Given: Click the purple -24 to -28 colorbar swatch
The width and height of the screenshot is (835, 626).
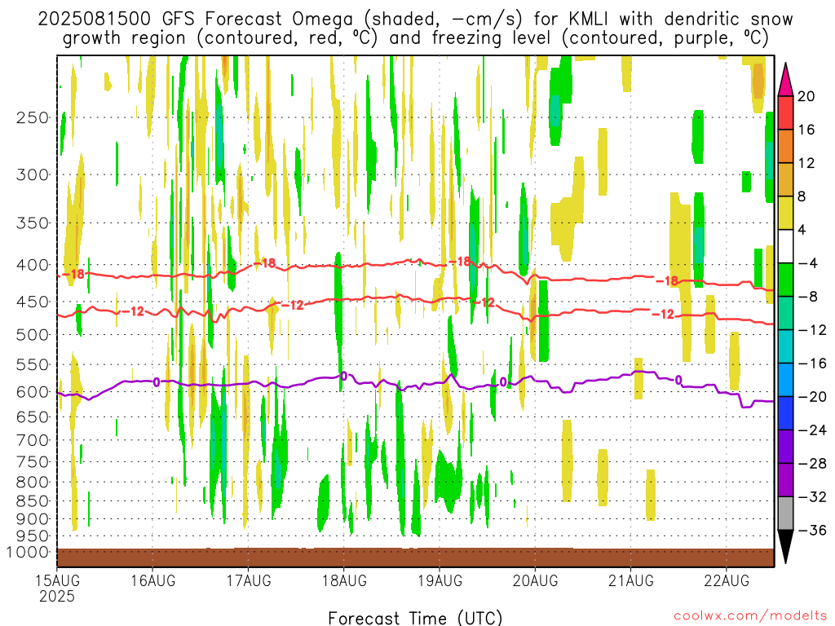Looking at the screenshot, I should click(785, 447).
